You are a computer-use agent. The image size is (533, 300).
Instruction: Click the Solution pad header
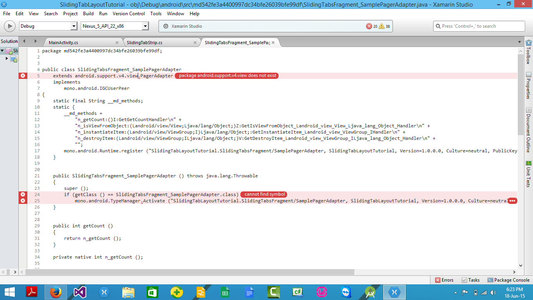(9, 41)
